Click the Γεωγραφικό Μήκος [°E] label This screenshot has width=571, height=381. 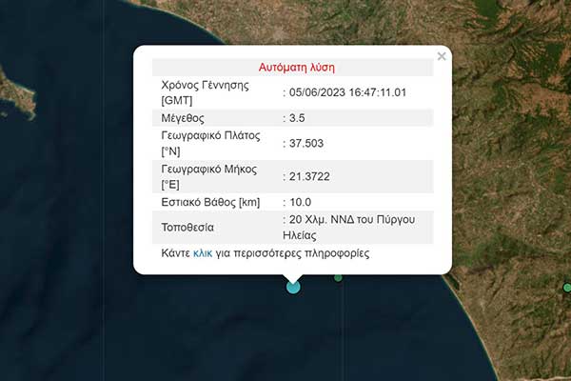pyautogui.click(x=207, y=176)
